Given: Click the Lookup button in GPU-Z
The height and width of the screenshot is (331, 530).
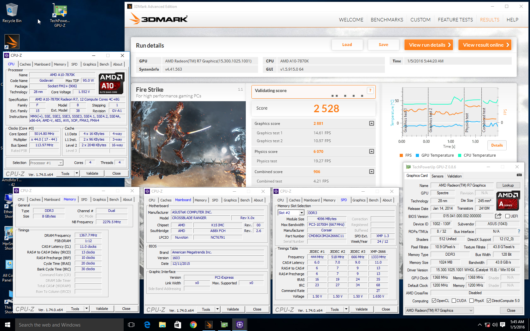Looking at the screenshot, I should [508, 185].
